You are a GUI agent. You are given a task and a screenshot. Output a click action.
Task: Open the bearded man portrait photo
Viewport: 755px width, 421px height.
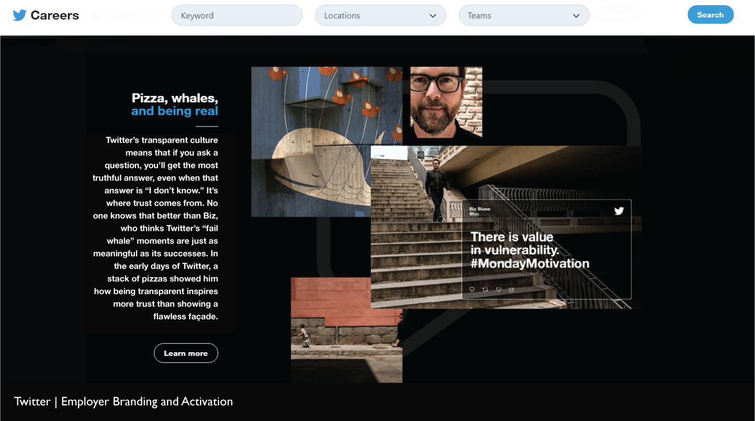(x=446, y=102)
